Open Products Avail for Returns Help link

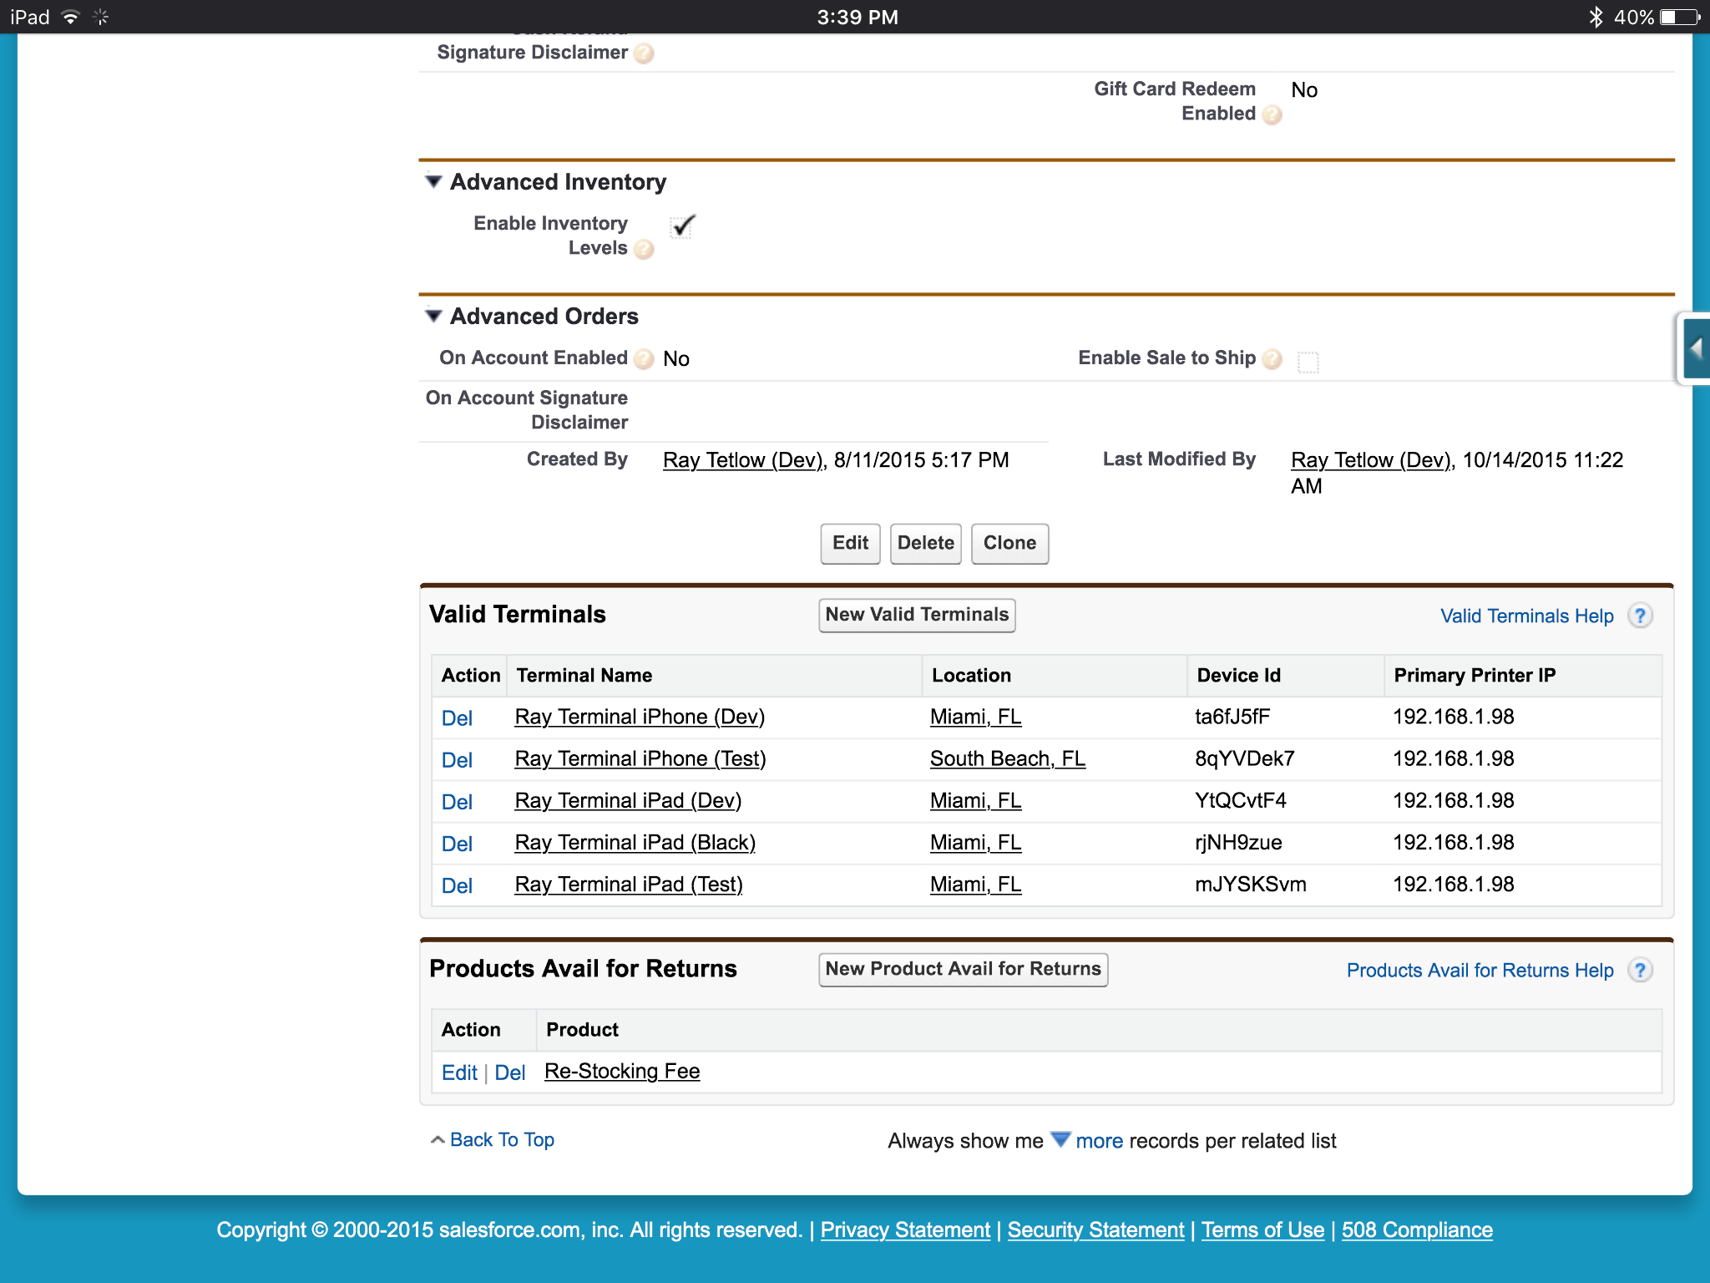(x=1480, y=971)
